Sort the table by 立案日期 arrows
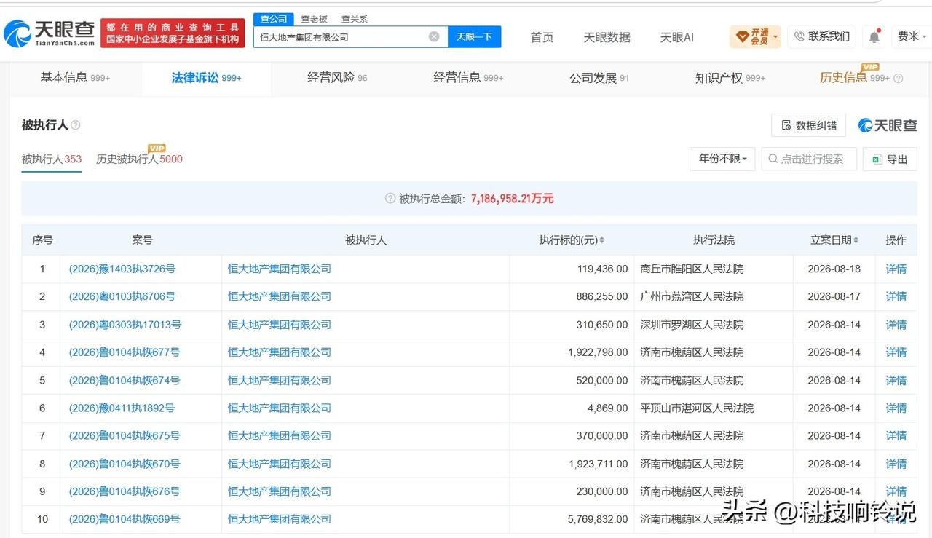 tap(856, 240)
